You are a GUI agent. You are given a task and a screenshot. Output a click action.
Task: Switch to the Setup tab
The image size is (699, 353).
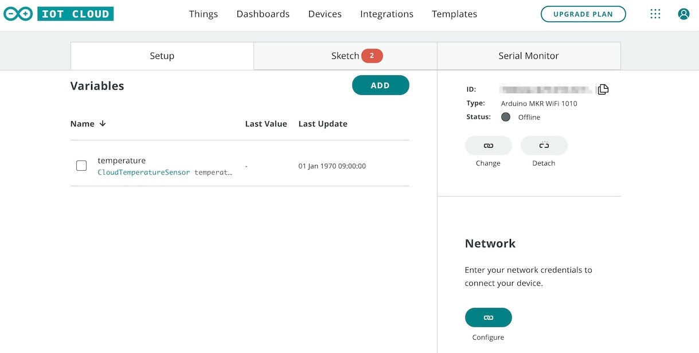pos(162,56)
